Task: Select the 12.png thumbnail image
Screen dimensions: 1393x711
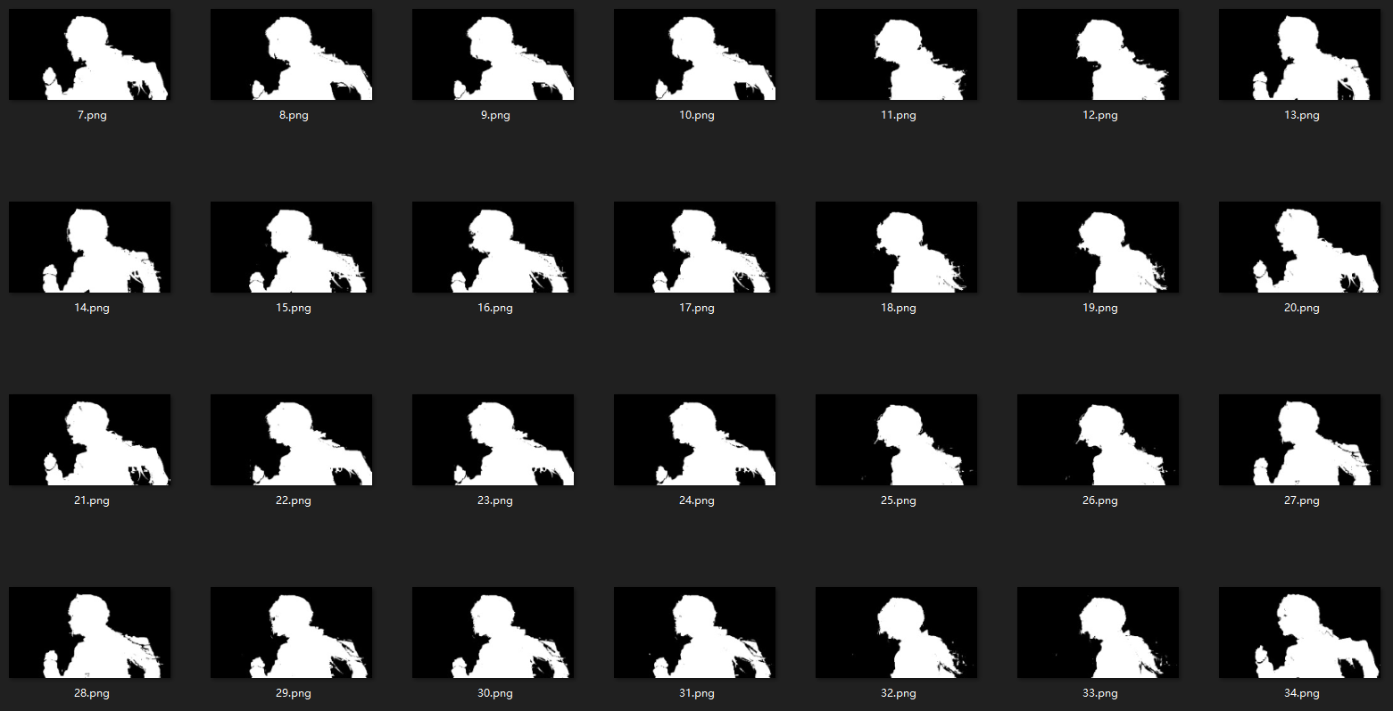Action: (1098, 54)
